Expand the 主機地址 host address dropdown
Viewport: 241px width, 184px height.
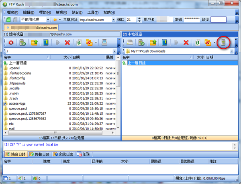113,20
